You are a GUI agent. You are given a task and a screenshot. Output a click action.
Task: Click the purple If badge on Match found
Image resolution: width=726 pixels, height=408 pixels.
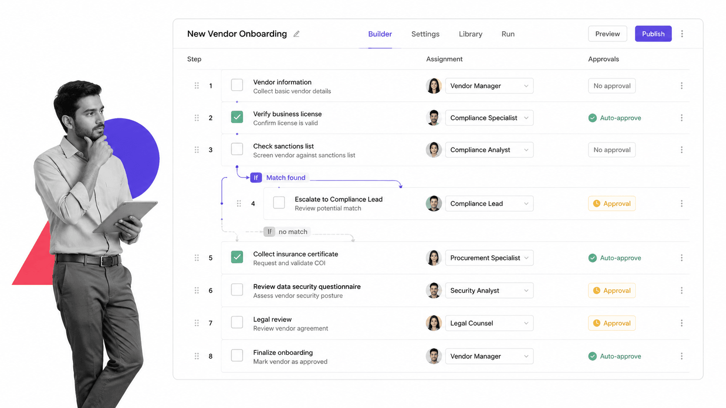click(x=256, y=177)
